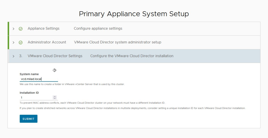Click 'Configure the VMware Cloud Director installation' text
This screenshot has width=268, height=138.
pyautogui.click(x=132, y=56)
